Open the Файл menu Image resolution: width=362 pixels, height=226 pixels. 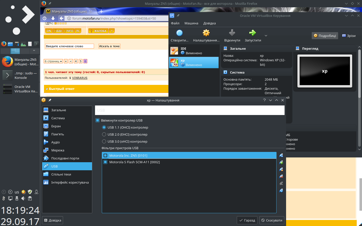point(175,23)
